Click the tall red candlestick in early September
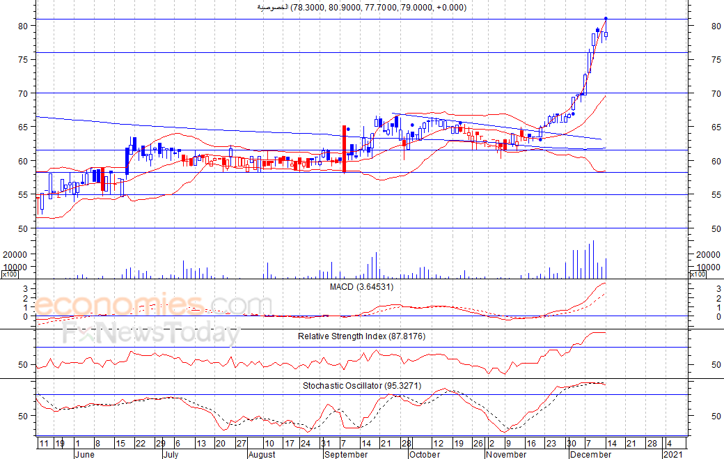The image size is (724, 459). [345, 148]
